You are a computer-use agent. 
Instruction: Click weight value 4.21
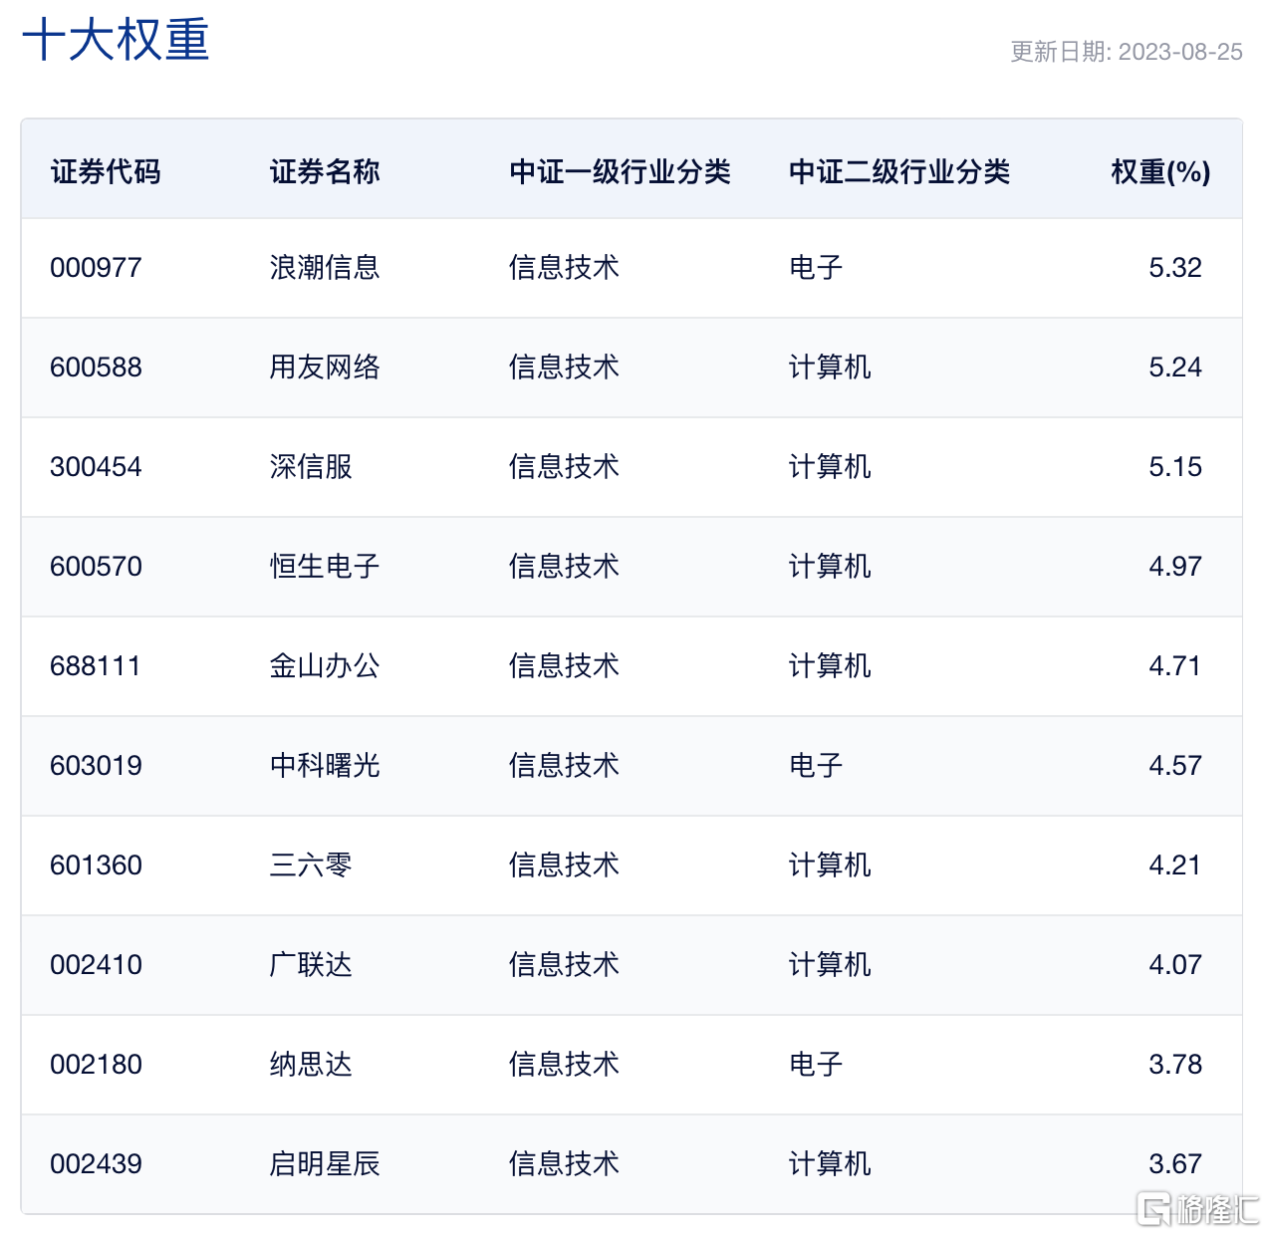point(1175,865)
